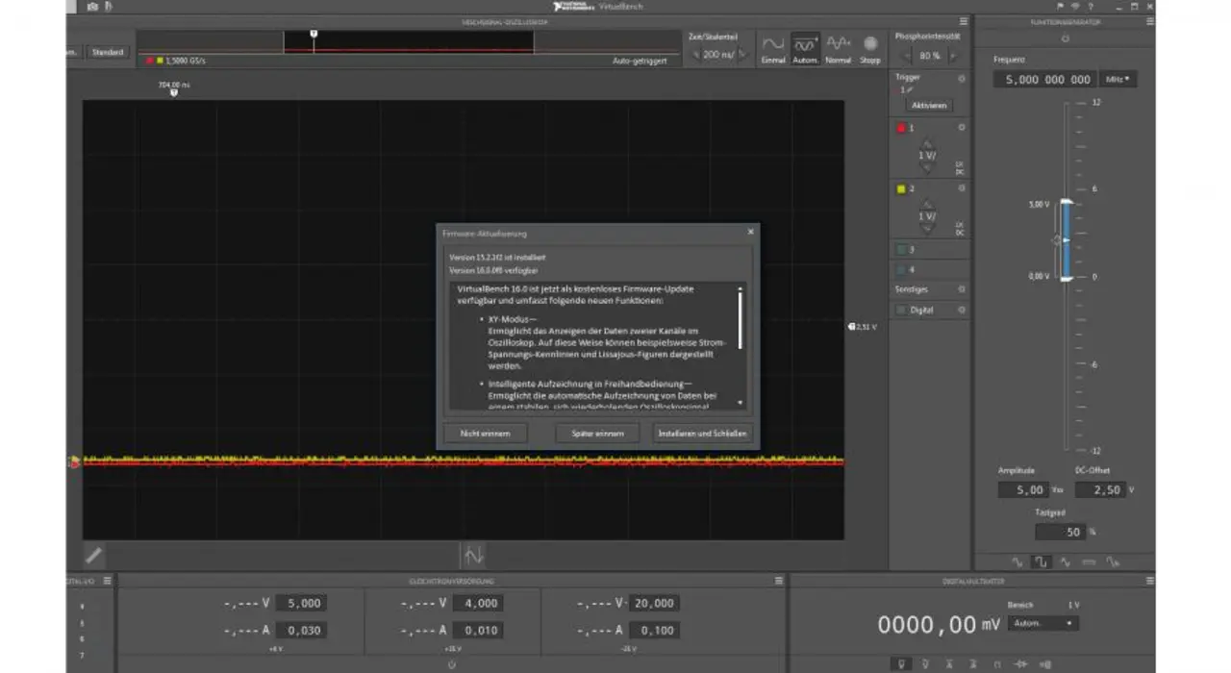Image resolution: width=1231 pixels, height=673 pixels.
Task: Select continuity mode on multimeter
Action: coord(1045,663)
